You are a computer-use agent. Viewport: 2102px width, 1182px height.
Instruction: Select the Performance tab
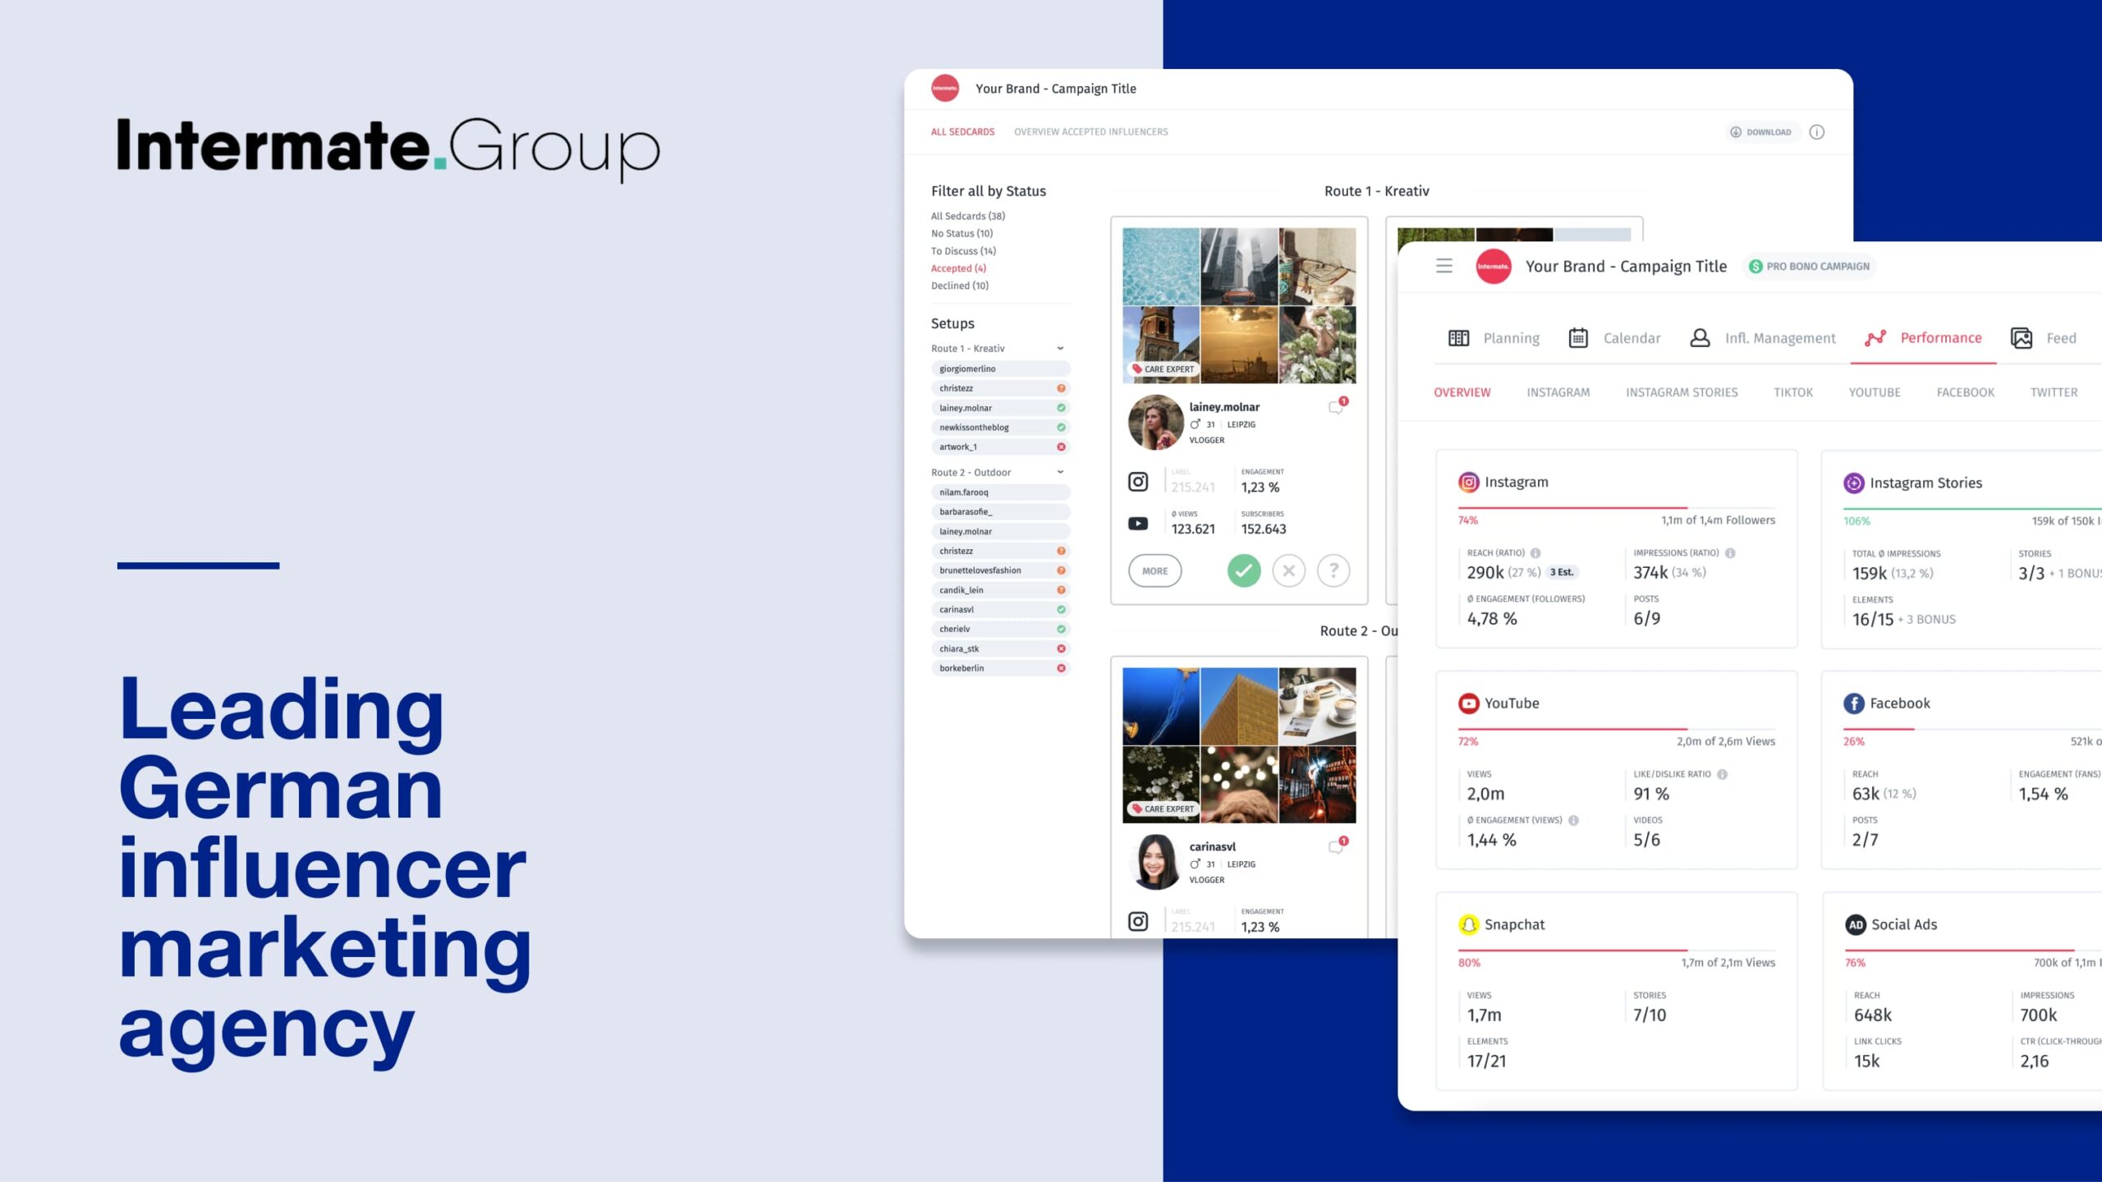click(x=1923, y=338)
